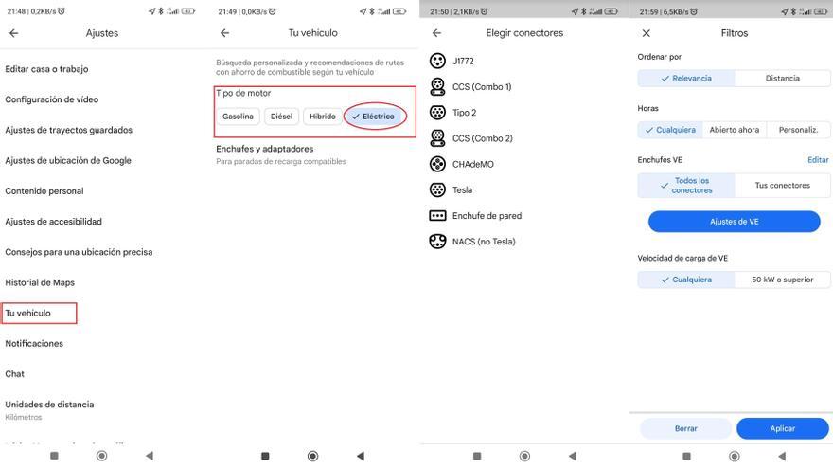Tap the back triangle on Filtros screen
The height and width of the screenshot is (469, 833).
pos(782,456)
